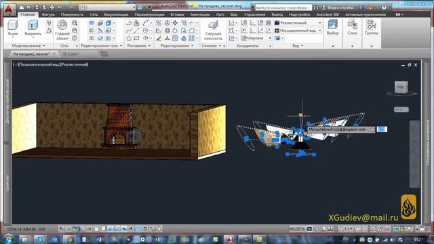Viewport: 434px width, 244px height.
Task: Switch to the Визуализация ribbon tab
Action: tap(116, 15)
